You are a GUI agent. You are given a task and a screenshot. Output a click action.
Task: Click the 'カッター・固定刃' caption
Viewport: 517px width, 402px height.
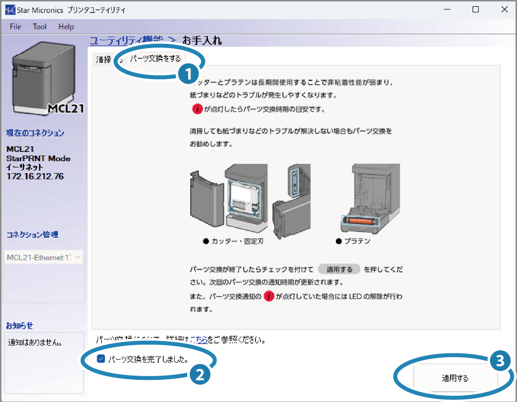tap(237, 241)
